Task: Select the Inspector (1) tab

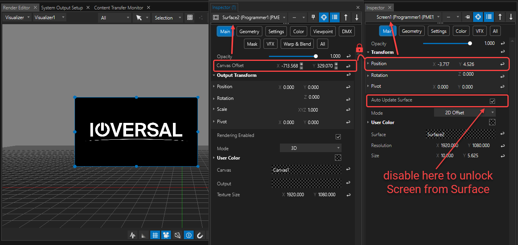Action: point(224,7)
